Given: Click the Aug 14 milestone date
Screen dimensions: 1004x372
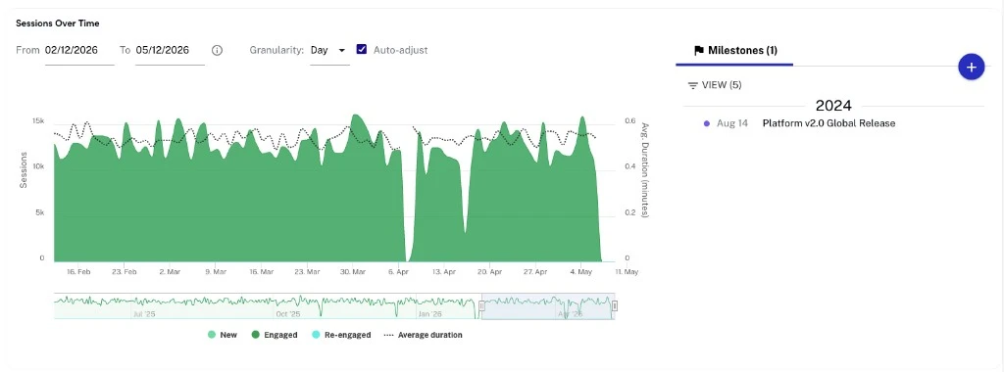Looking at the screenshot, I should click(x=731, y=123).
